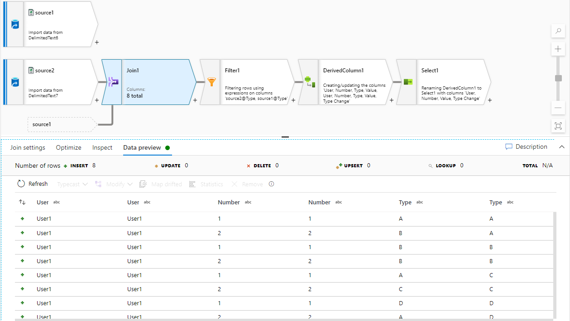Click the LOOKUP count label
Screen dimensions: 570x321
coord(446,165)
